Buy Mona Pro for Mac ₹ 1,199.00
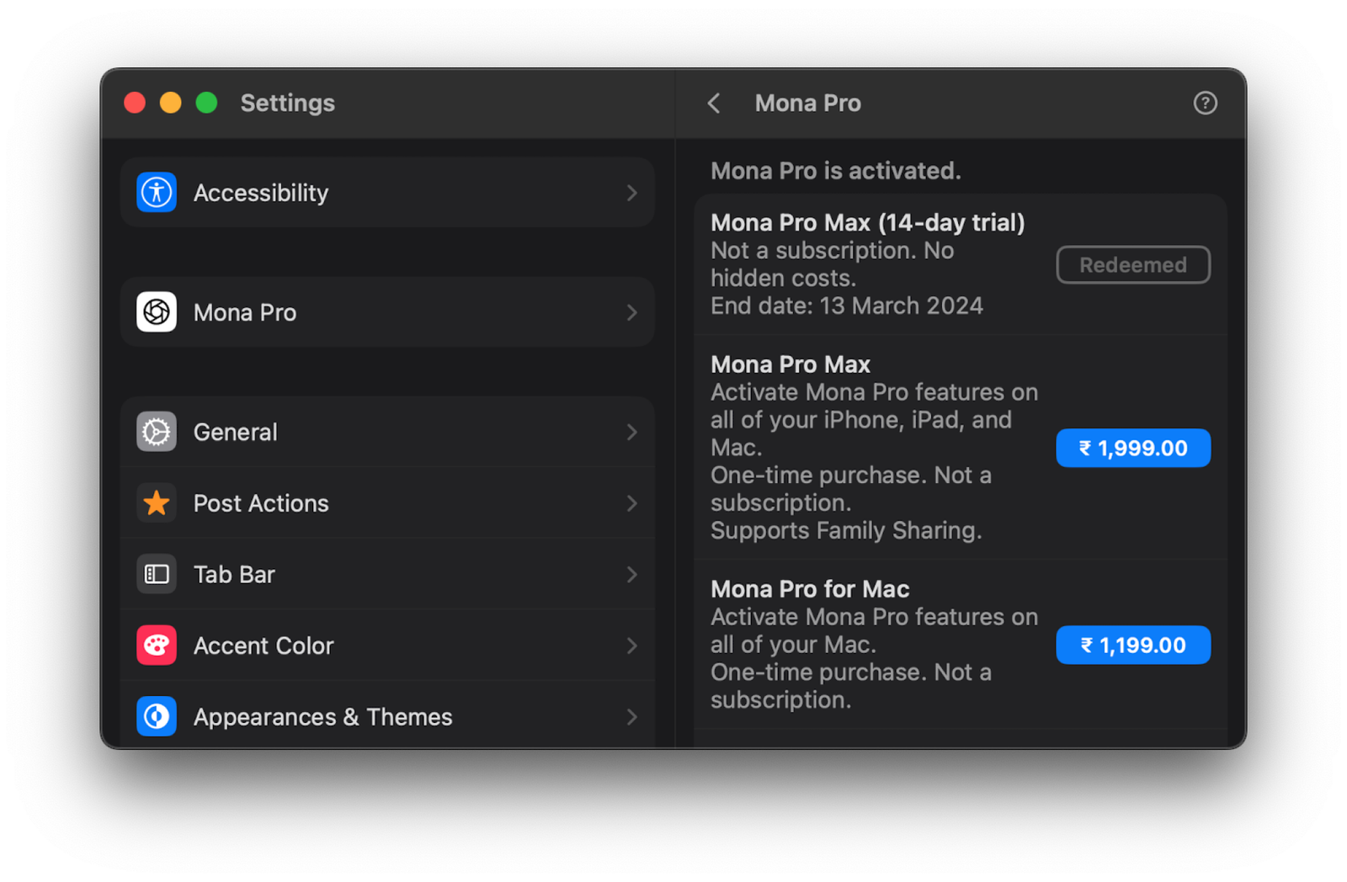This screenshot has height=882, width=1347. point(1133,645)
